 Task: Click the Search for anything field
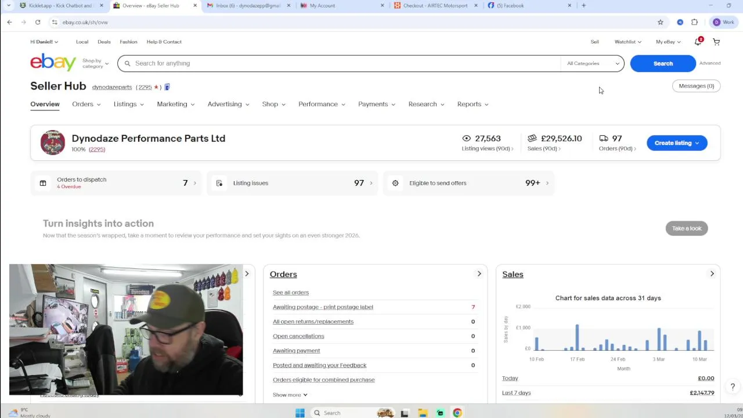[x=339, y=63]
